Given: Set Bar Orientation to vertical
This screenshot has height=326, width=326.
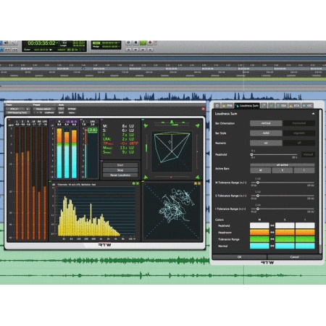Looking at the screenshot, I should [266, 123].
